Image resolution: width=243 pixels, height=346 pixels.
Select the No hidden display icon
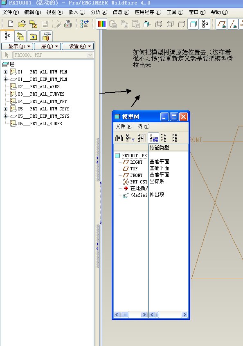pos(181,24)
